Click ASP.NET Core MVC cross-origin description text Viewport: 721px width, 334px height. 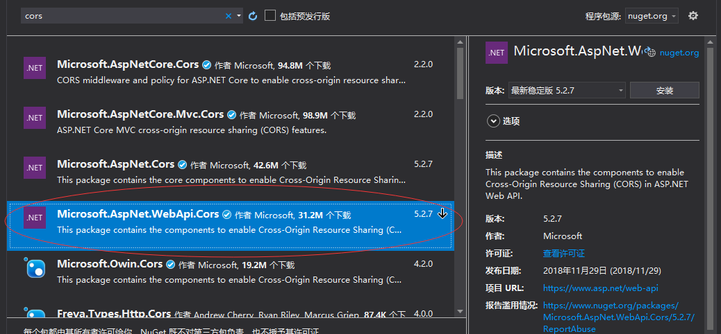(192, 130)
